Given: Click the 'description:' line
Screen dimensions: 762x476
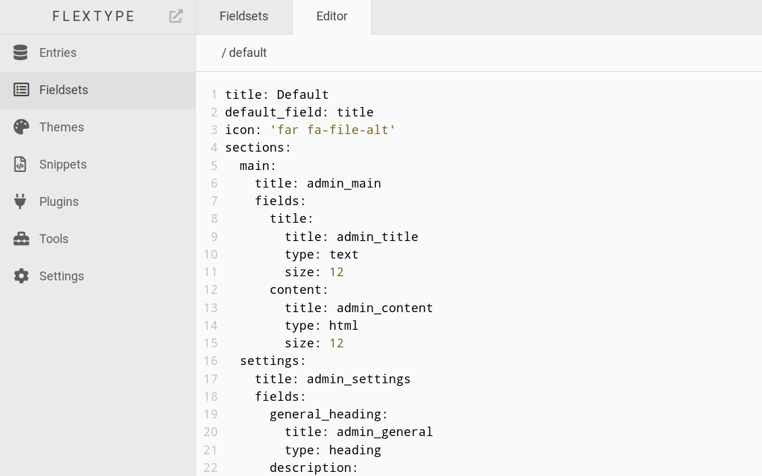Looking at the screenshot, I should click(x=314, y=468).
